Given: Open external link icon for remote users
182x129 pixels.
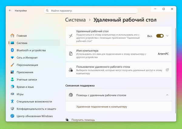Looking at the screenshot, I should pos(167,70).
